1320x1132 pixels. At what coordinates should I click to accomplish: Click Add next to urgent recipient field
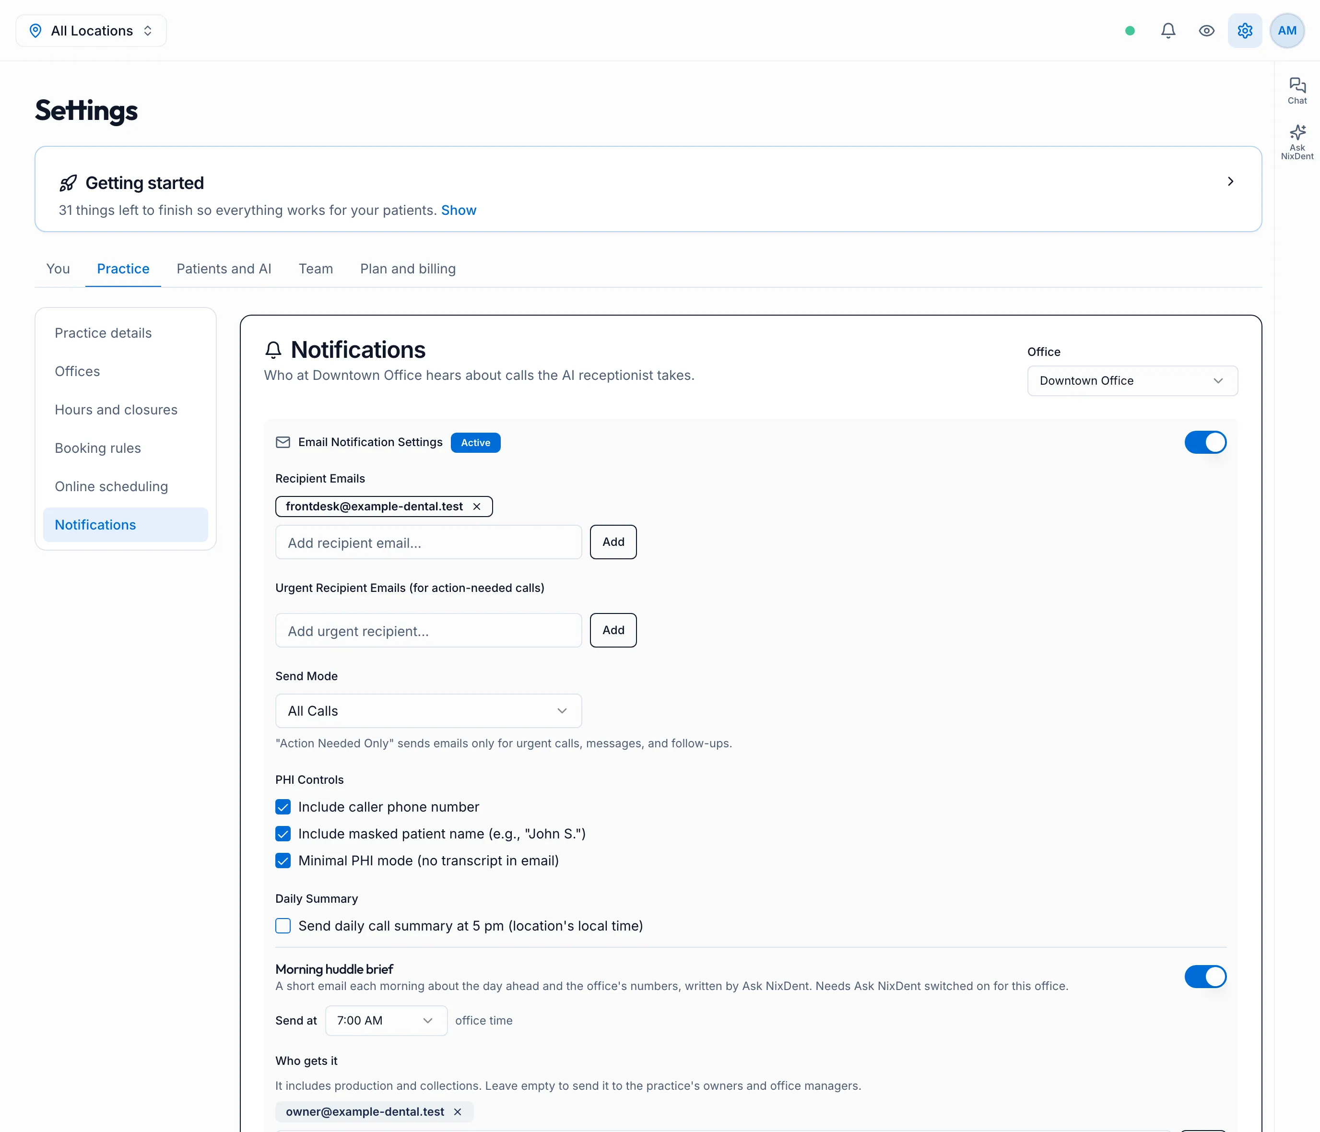[613, 630]
